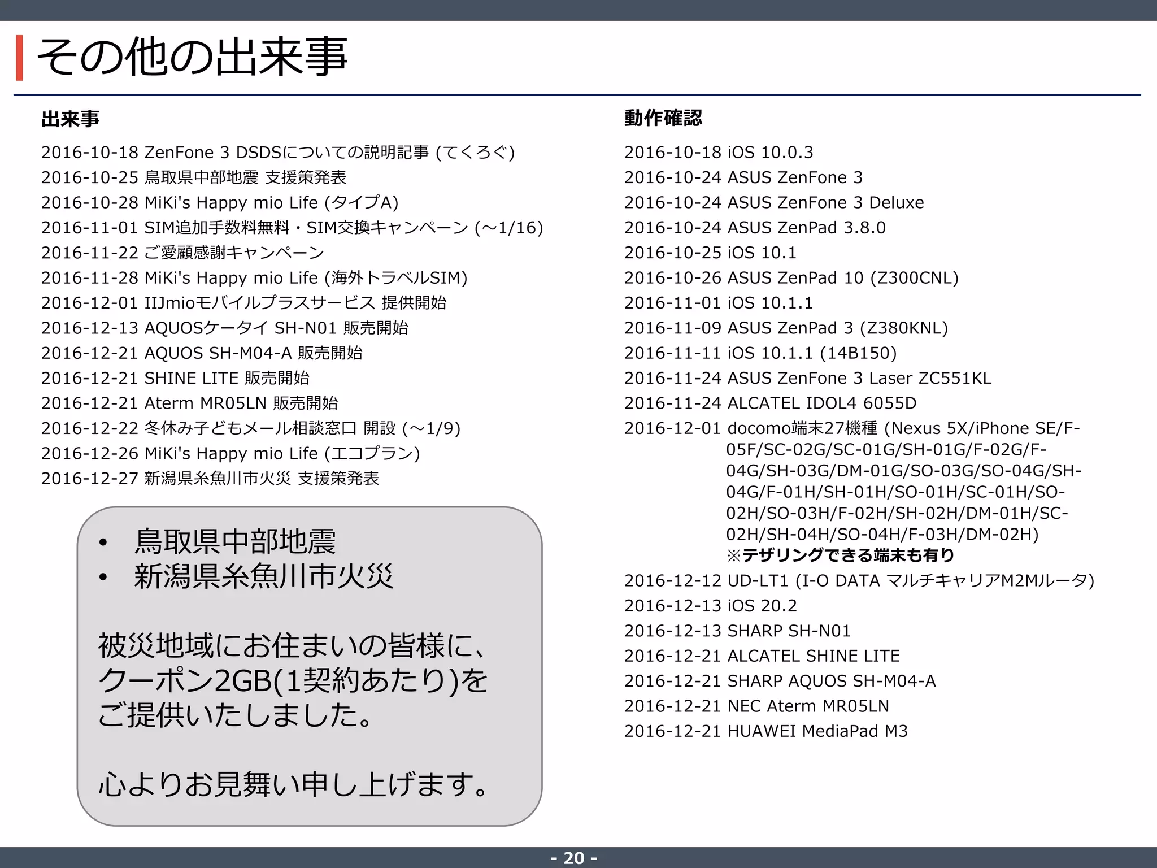Screen dimensions: 1157x868
Task: Click 2016-10-18 iOS 10.0.3 entry
Action: pos(719,153)
